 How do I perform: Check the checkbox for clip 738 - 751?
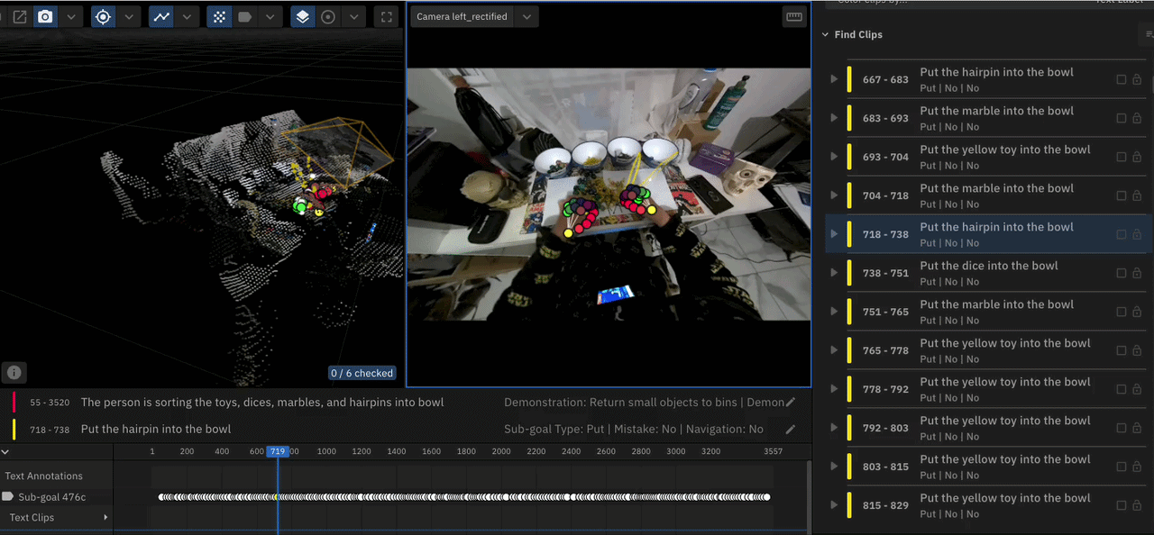point(1122,273)
